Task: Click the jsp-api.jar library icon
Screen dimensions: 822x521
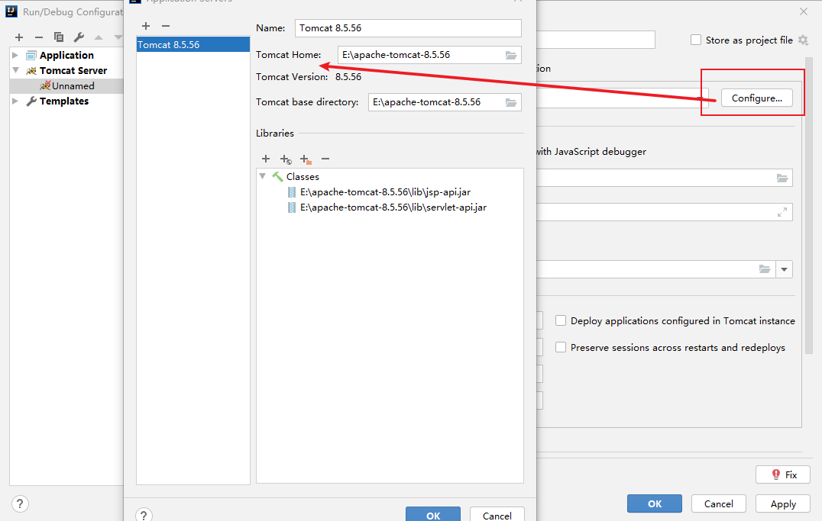Action: [292, 192]
